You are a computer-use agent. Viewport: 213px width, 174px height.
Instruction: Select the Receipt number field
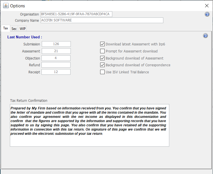(x=56, y=72)
